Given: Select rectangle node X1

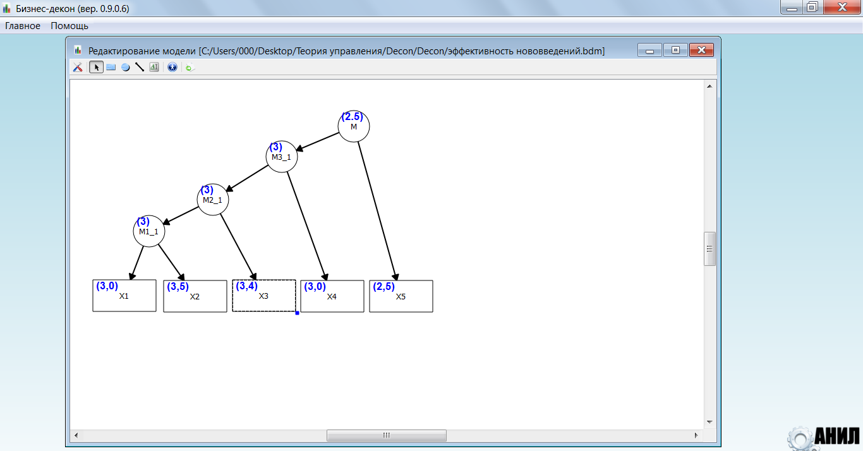Looking at the screenshot, I should click(124, 296).
